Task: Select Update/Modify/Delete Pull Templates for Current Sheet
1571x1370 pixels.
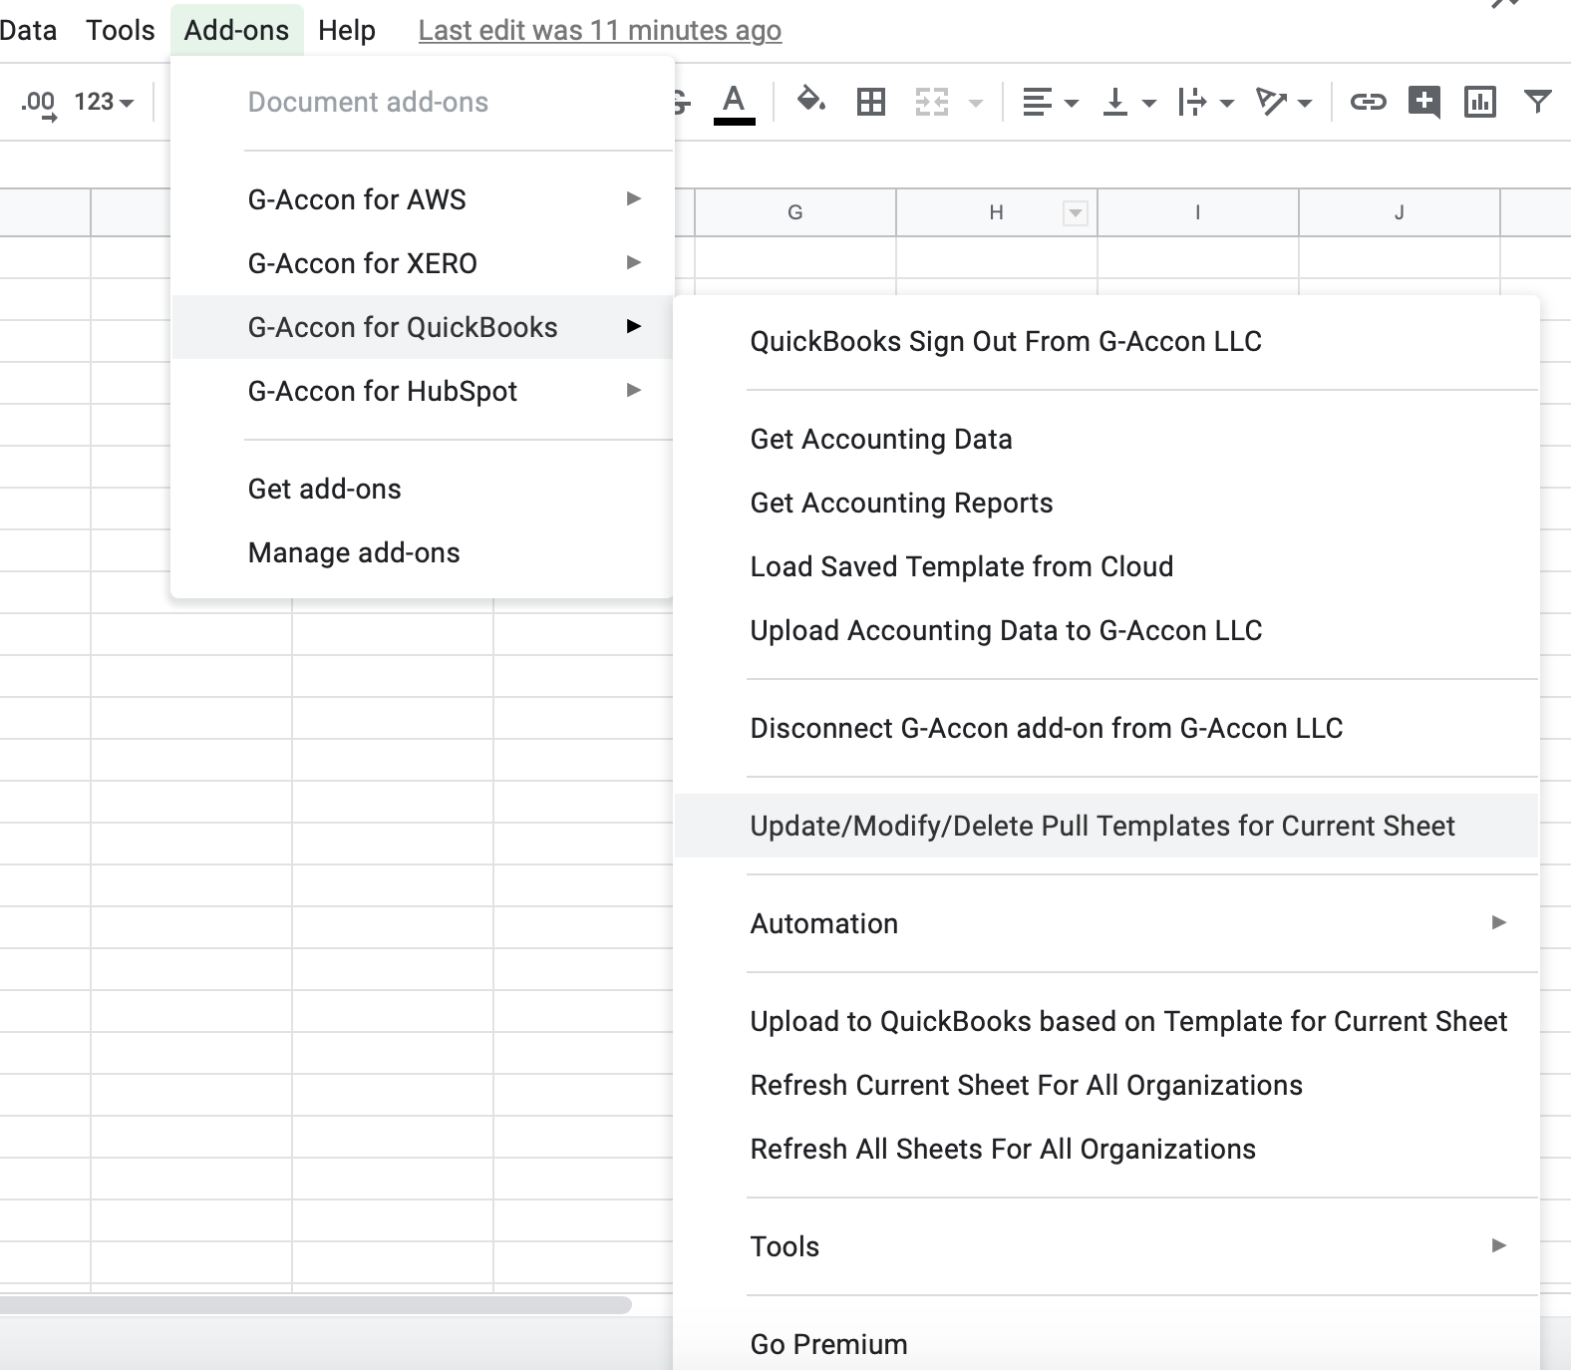Action: tap(1106, 826)
